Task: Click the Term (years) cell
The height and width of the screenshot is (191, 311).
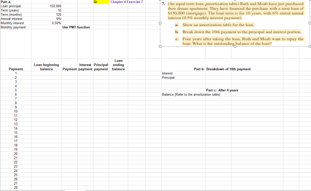Action: tap(16, 10)
